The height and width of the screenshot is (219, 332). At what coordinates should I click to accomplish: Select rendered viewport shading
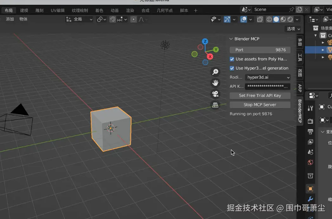tap(290, 20)
